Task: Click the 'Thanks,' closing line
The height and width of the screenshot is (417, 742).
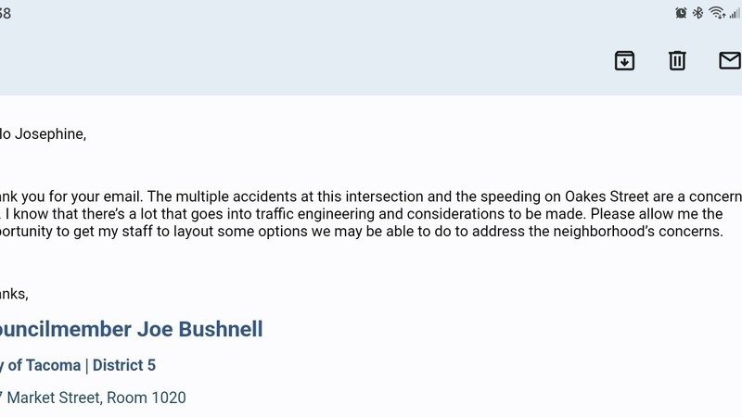Action: click(14, 294)
